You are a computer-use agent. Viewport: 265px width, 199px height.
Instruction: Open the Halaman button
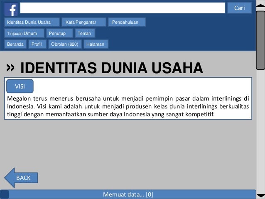[96, 44]
